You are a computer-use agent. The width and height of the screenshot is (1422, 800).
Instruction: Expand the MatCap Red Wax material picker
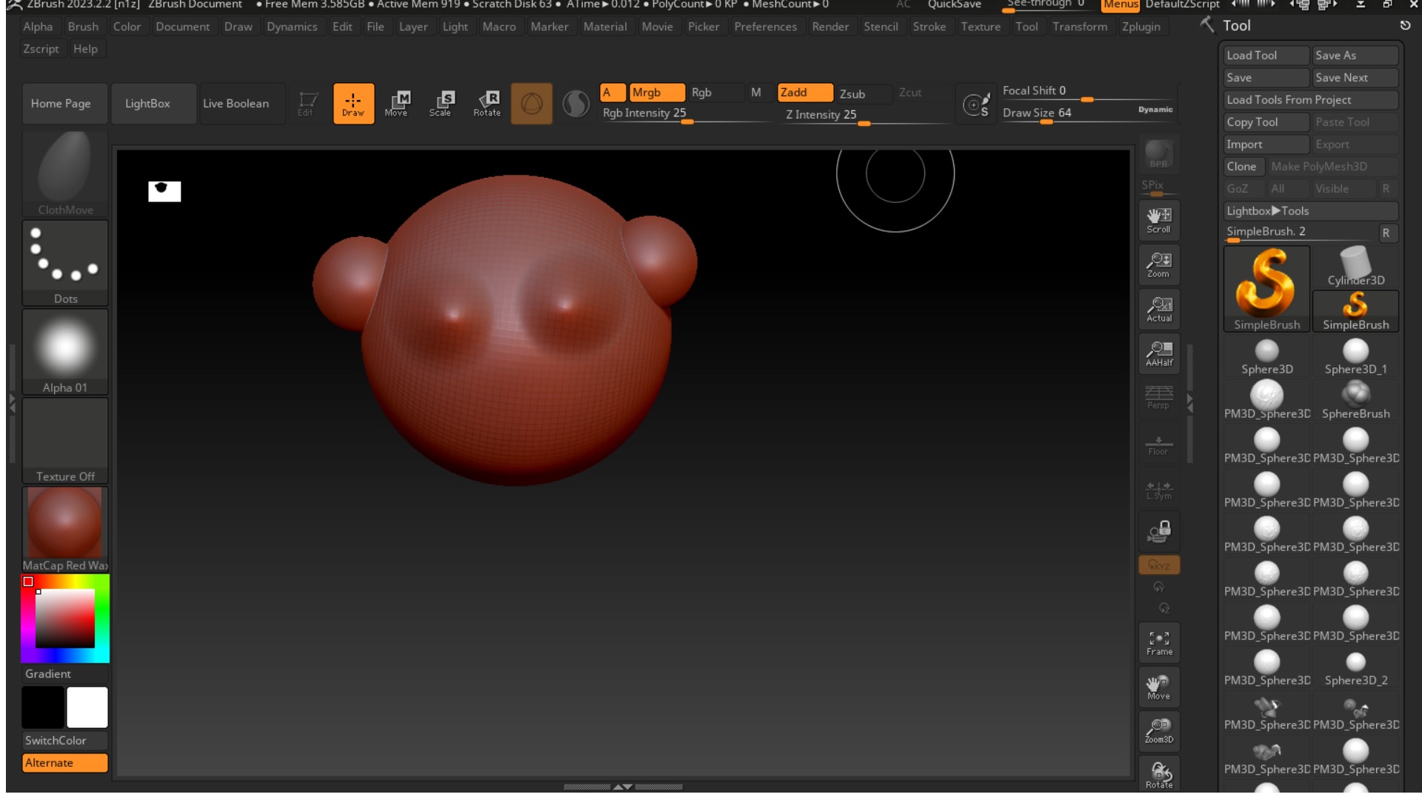[65, 529]
